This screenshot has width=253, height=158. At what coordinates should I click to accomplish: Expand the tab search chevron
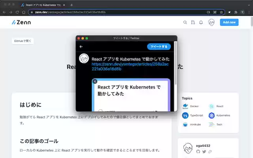249,5
